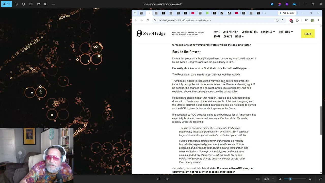Switch to the green Rumble play tab

[207, 13]
